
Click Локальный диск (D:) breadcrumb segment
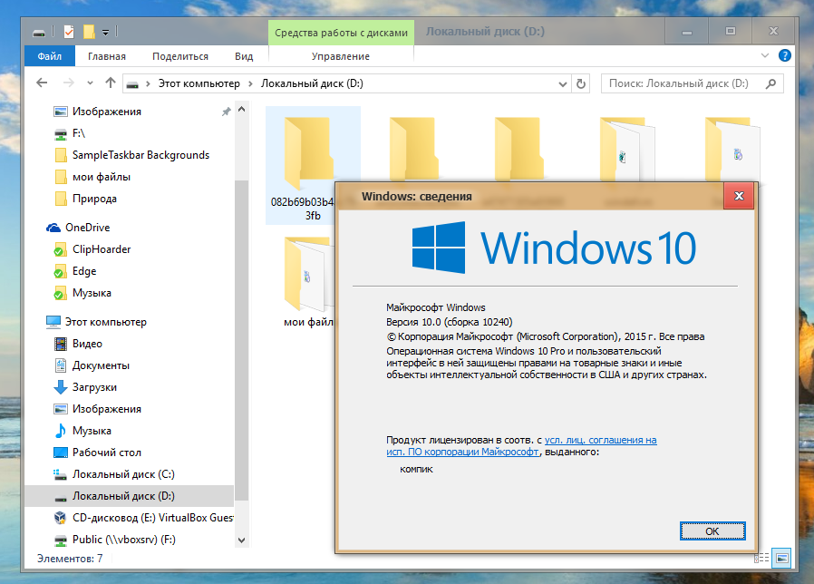312,83
